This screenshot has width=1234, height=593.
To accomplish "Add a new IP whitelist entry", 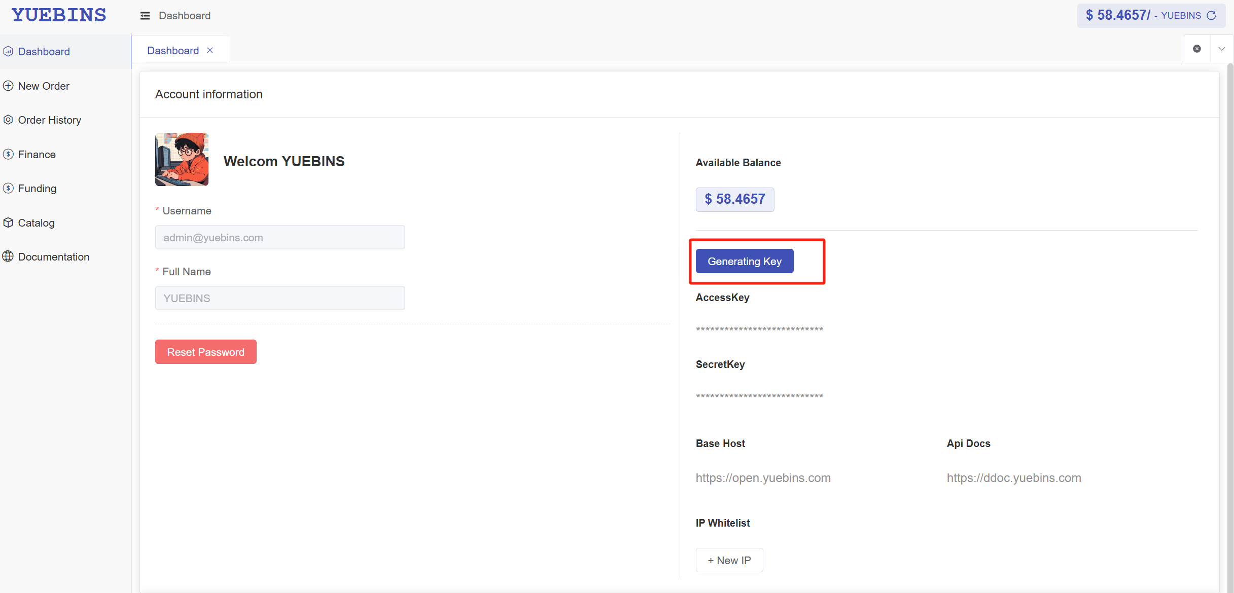I will coord(729,560).
